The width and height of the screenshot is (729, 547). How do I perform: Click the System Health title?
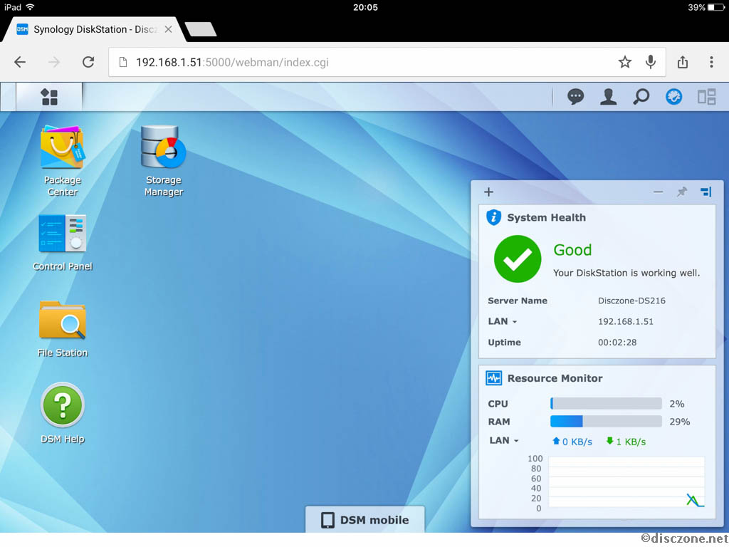pos(546,217)
